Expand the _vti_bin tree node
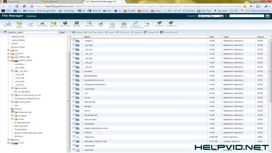This screenshot has height=153, width=272. 12,71
